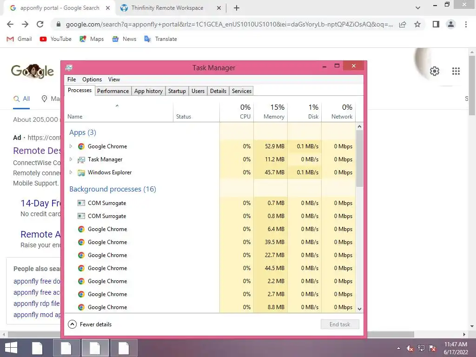Viewport: 476px width, 357px height.
Task: Open the Chrome three-dot menu
Action: [466, 24]
